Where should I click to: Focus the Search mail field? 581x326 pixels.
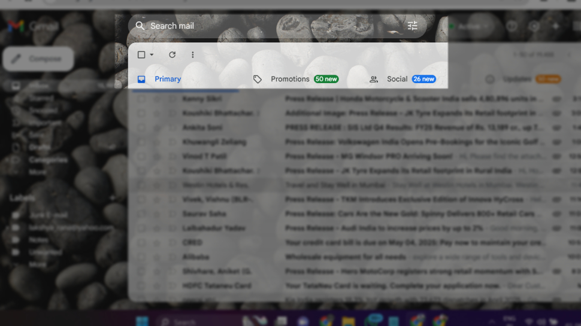[x=277, y=26]
